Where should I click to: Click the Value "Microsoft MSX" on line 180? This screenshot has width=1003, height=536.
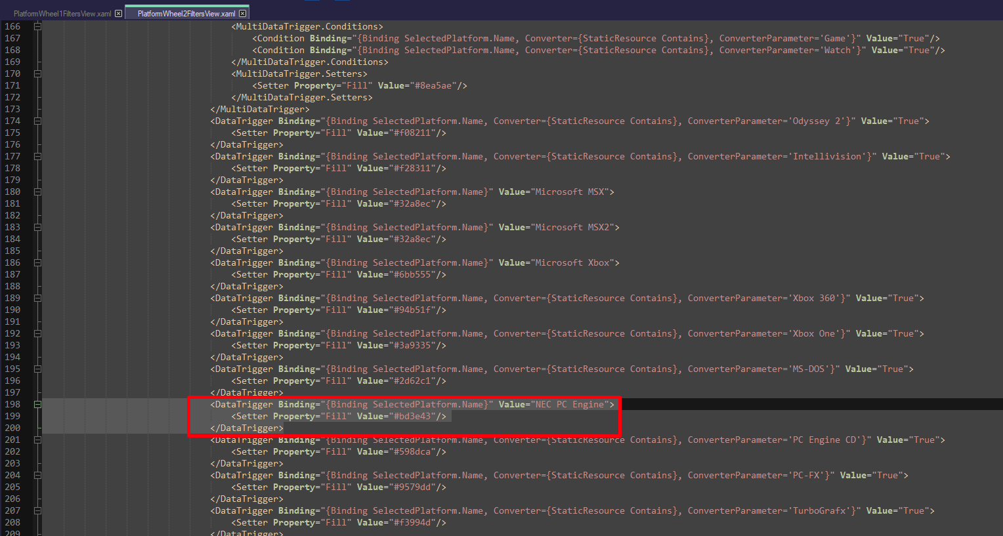point(570,192)
